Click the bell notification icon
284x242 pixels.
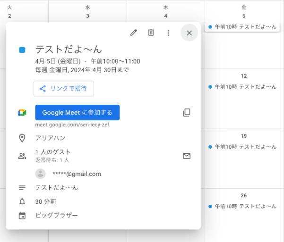pos(22,201)
